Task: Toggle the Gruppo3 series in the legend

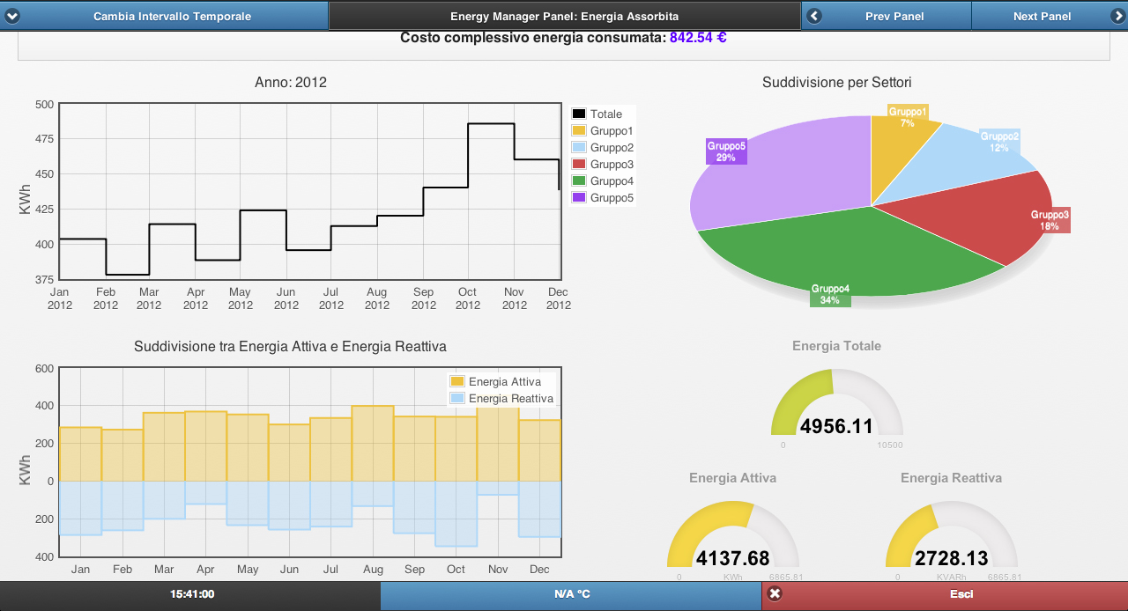Action: [603, 164]
